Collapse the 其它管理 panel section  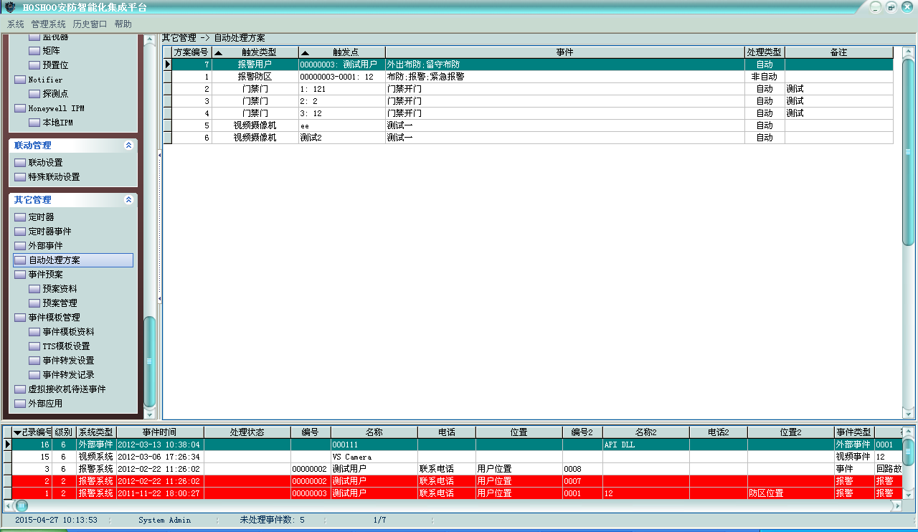pos(128,200)
